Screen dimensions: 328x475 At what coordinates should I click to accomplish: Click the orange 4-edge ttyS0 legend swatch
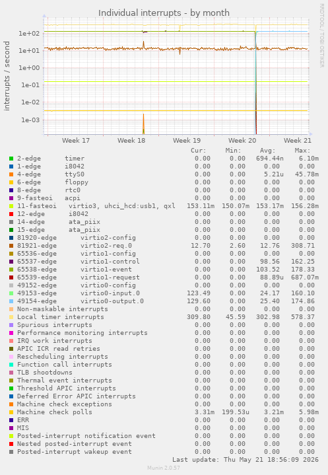pyautogui.click(x=11, y=174)
